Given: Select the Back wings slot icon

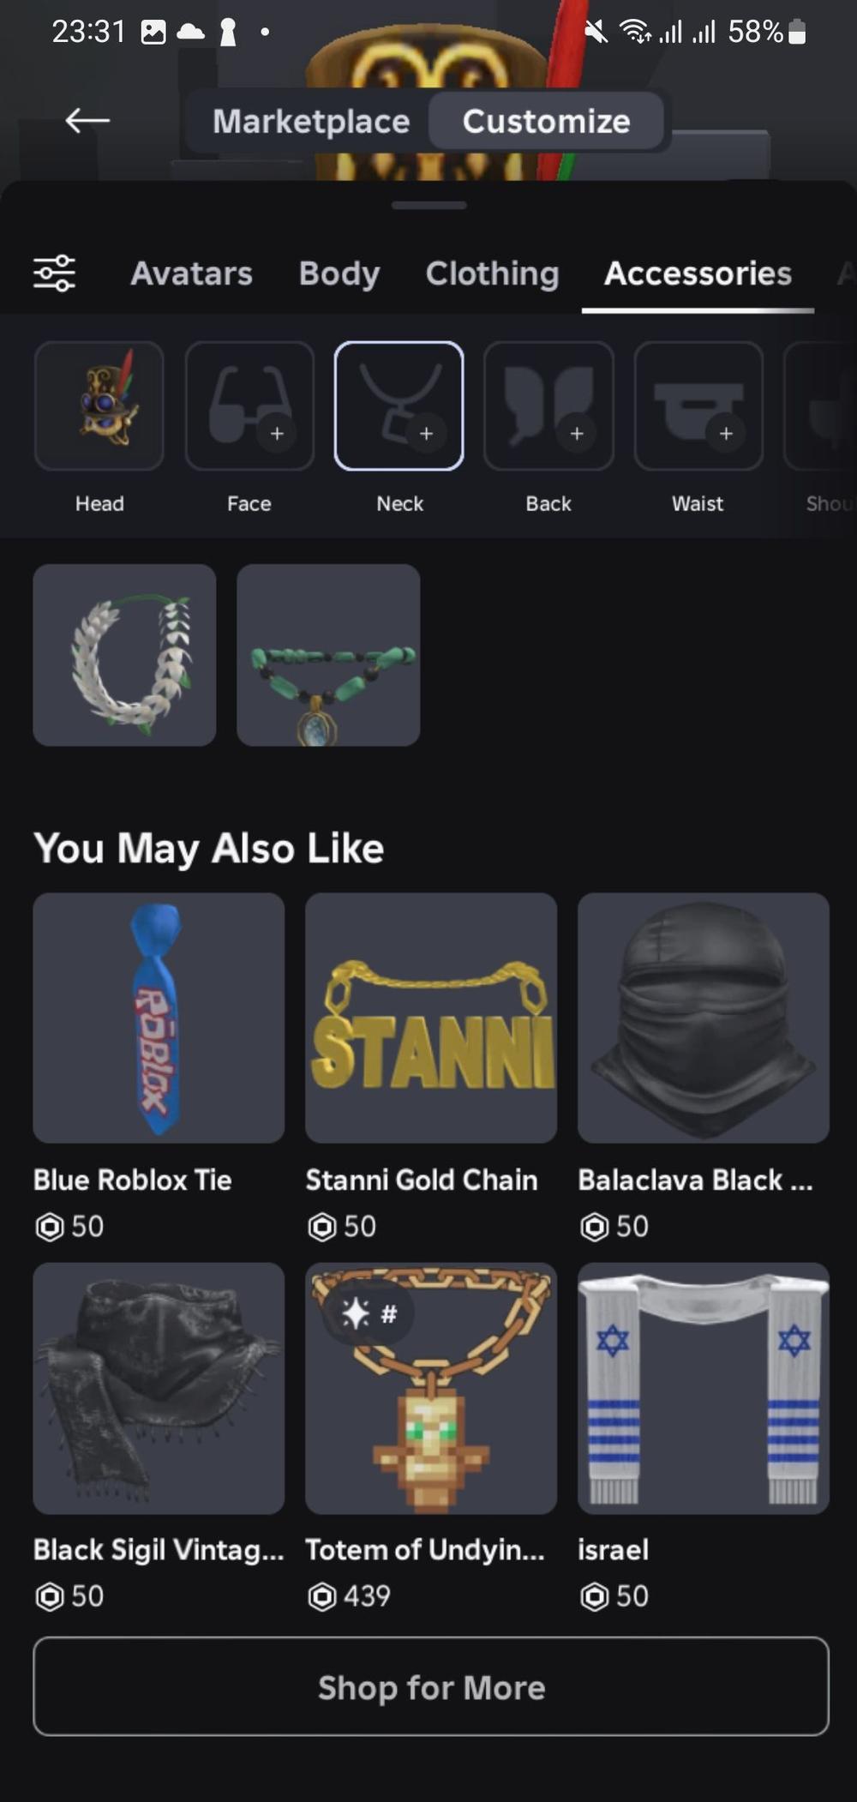Looking at the screenshot, I should (548, 405).
